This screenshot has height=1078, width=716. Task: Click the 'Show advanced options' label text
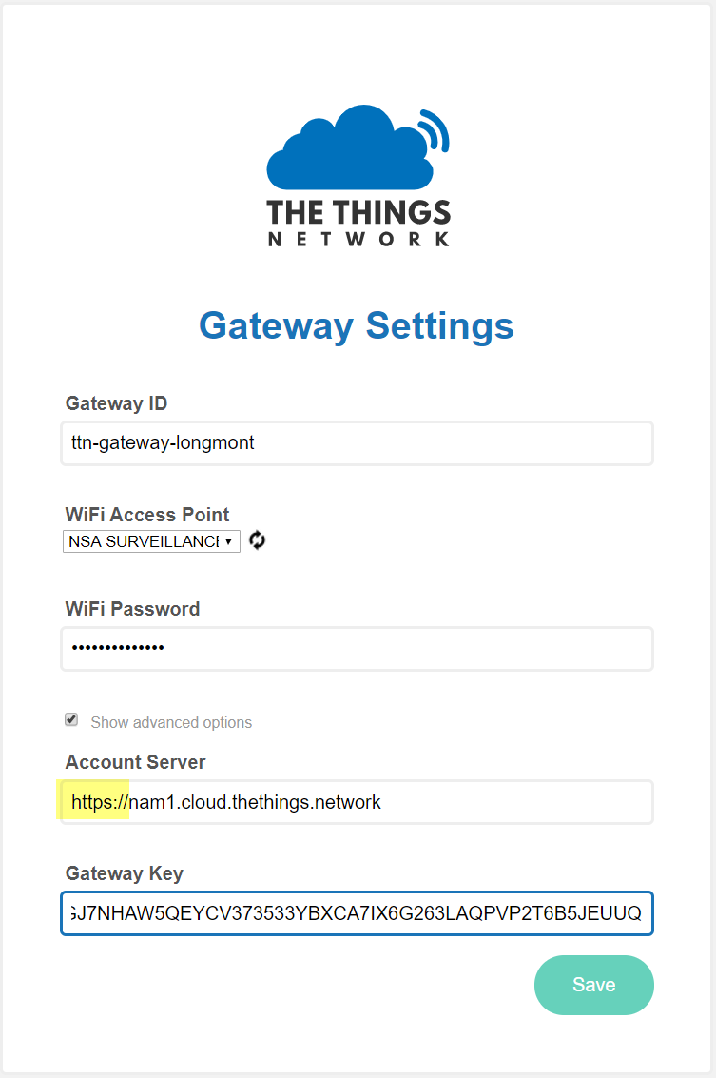171,723
